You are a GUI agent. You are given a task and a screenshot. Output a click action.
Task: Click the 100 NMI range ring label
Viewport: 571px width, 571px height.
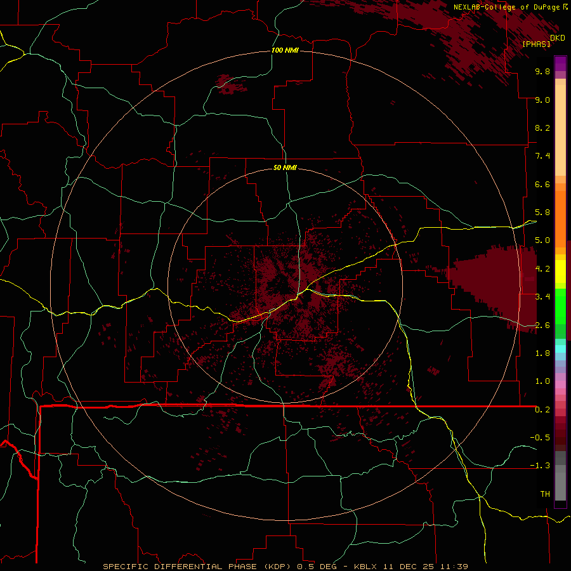click(x=285, y=50)
